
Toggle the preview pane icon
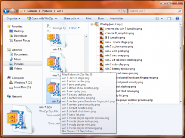(169, 18)
